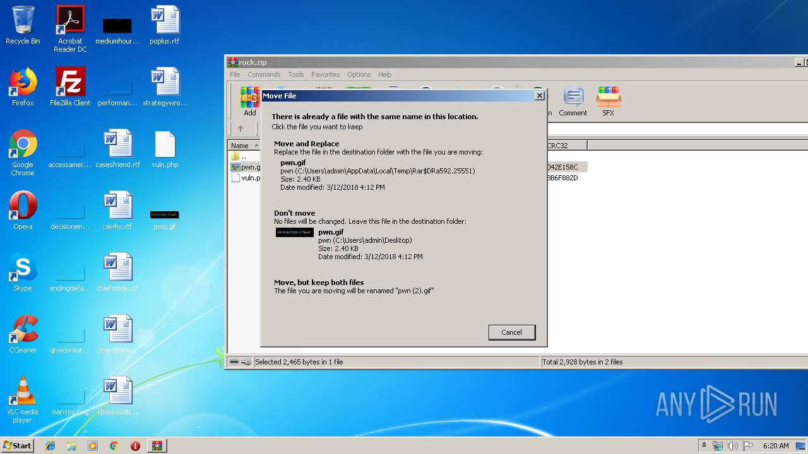
Task: Open the Help menu
Action: click(x=384, y=74)
